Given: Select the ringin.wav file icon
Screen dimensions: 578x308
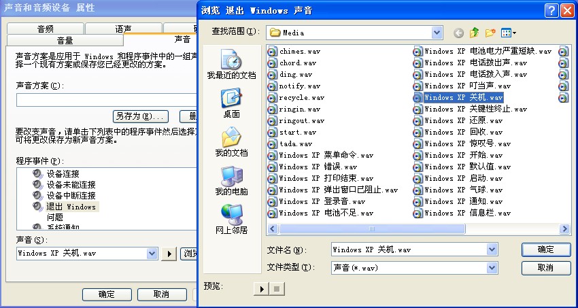Looking at the screenshot, I should tap(272, 109).
